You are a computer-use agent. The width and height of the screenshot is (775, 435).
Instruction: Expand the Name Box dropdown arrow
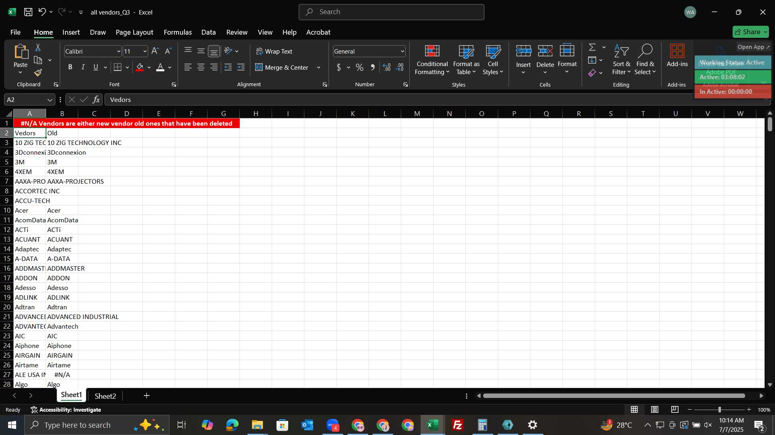50,99
